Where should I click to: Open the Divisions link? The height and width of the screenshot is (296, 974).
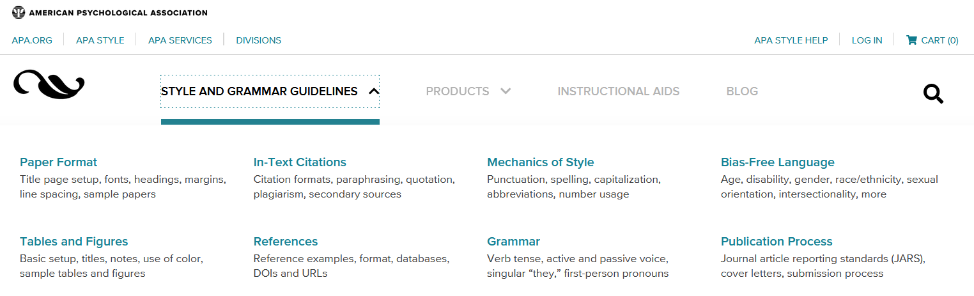point(258,40)
